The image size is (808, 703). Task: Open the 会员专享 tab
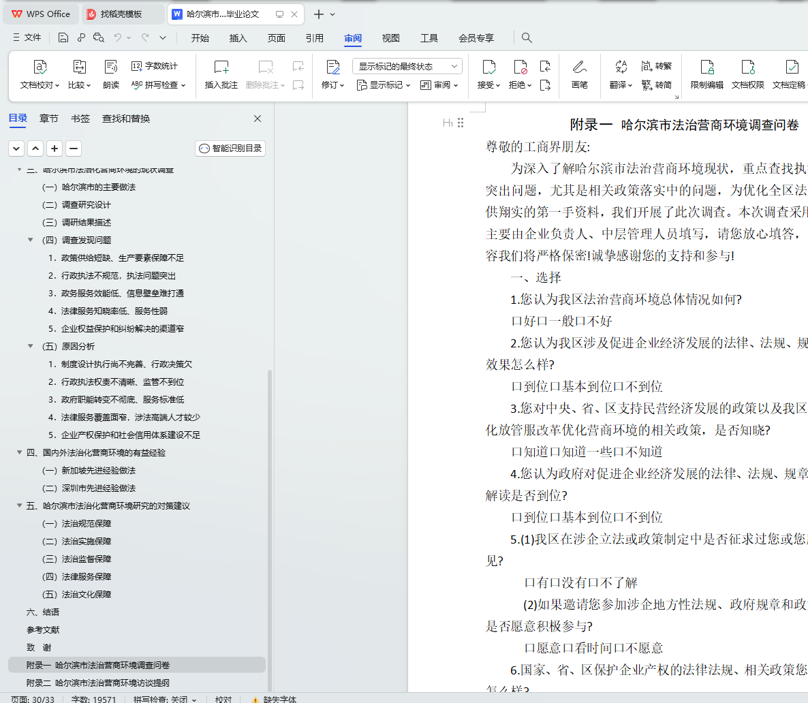(476, 38)
